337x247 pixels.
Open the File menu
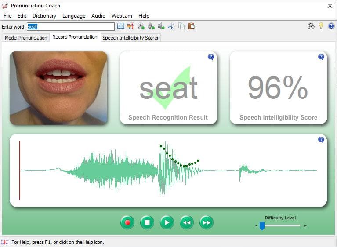(7, 16)
